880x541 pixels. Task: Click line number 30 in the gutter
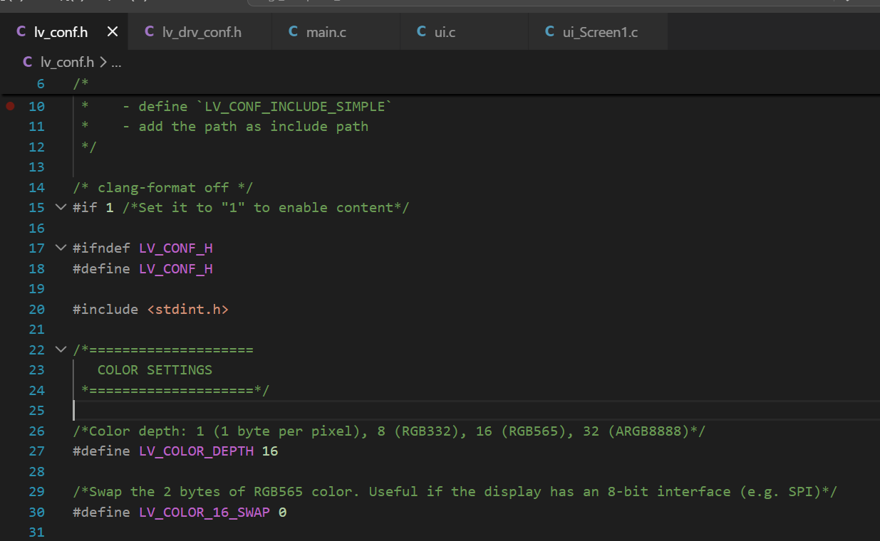coord(36,512)
